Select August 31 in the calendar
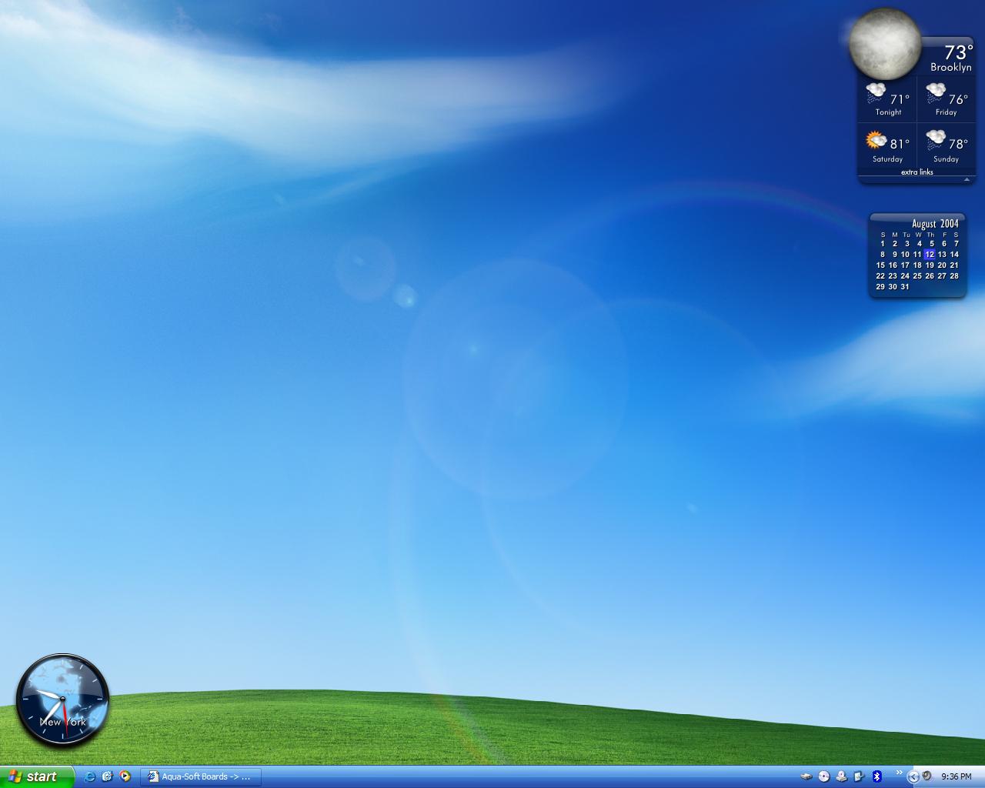Screen dimensions: 985x788 pos(905,286)
